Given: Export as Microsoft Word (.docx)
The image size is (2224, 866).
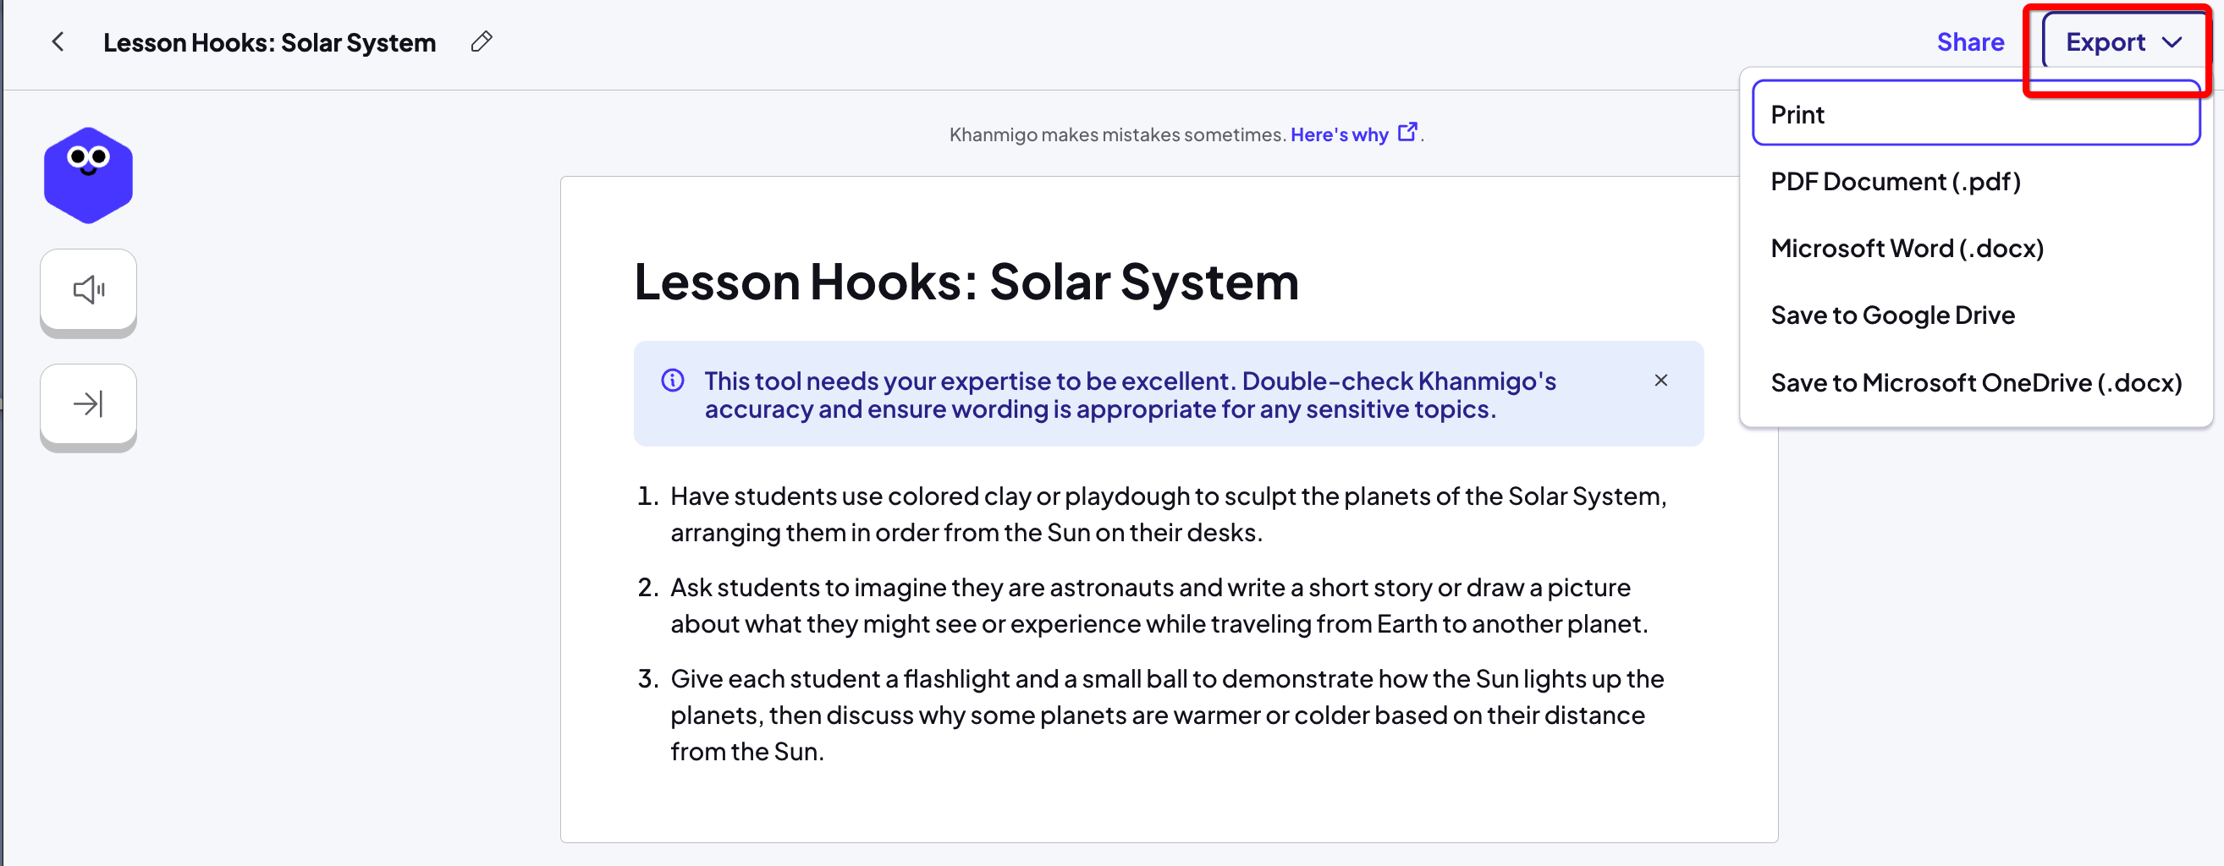Looking at the screenshot, I should tap(1975, 249).
